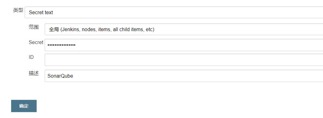Place cursor after the SonarQube text
323x118 pixels.
(x=74, y=76)
